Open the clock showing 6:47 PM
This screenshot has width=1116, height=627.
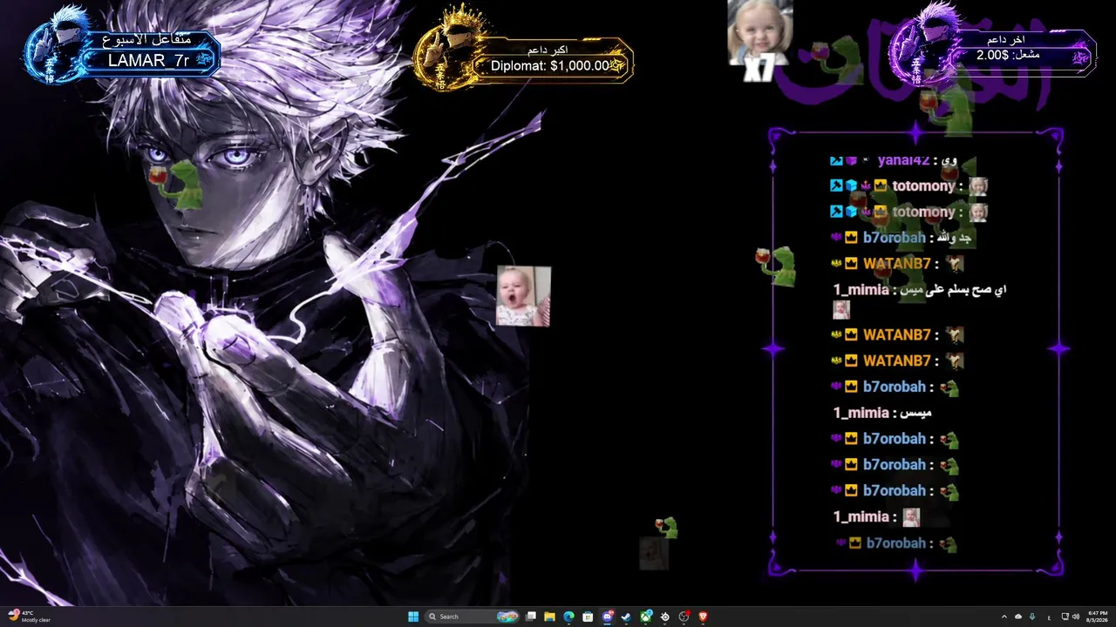(x=1098, y=617)
